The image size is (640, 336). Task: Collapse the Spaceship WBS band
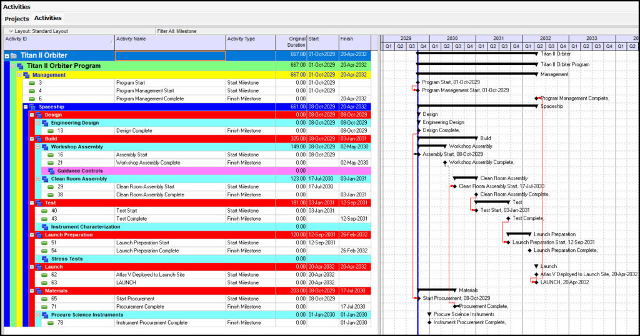(x=25, y=107)
